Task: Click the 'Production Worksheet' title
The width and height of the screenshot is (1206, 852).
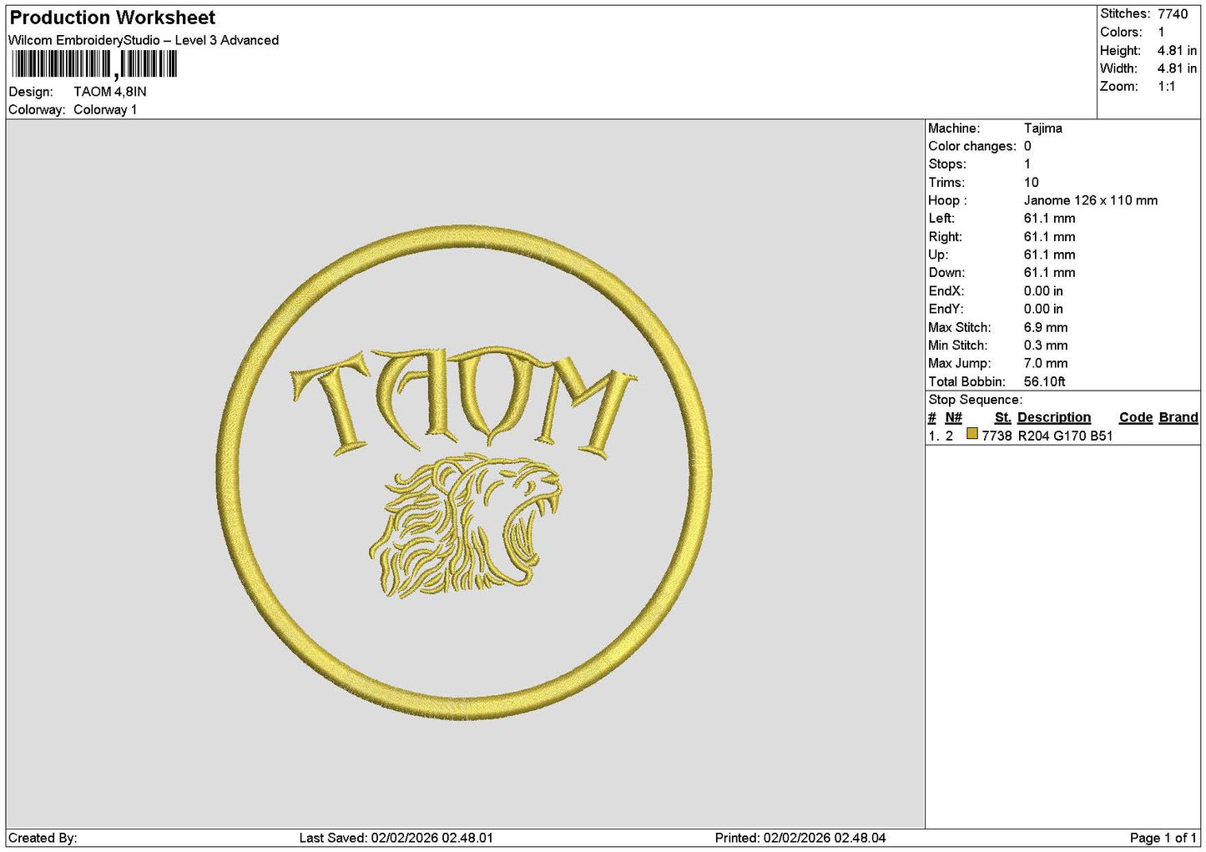Action: coord(113,18)
